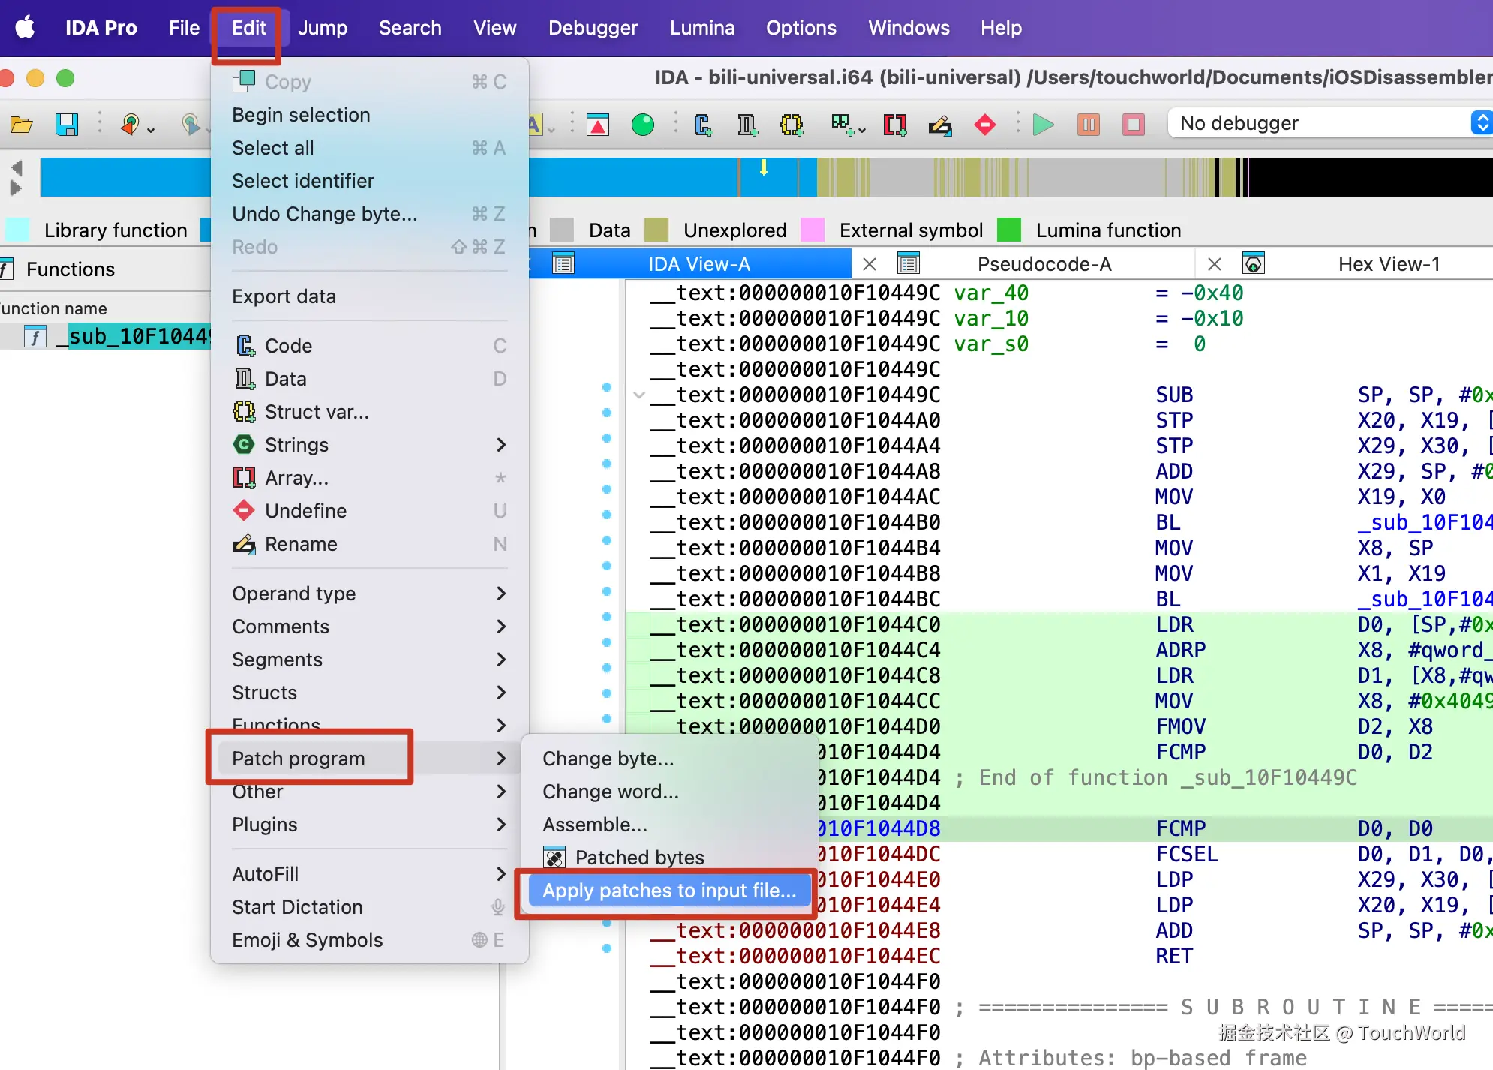Switch to the Pseudocode-A tab
Image resolution: width=1493 pixels, height=1070 pixels.
[x=1044, y=264]
